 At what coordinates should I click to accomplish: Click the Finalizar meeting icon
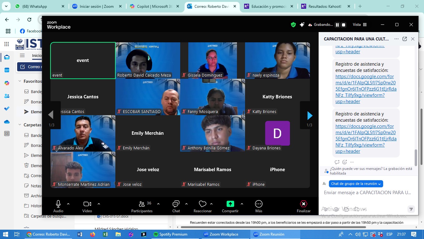(x=303, y=204)
